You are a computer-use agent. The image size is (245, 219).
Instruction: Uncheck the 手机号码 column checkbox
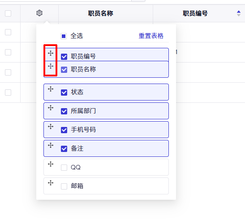tap(64, 130)
